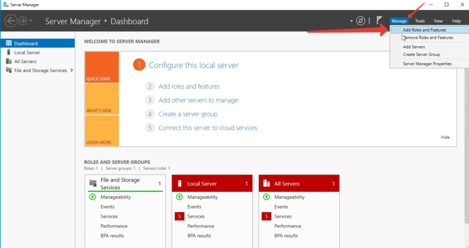Click Connect this server to cloud services
Image resolution: width=469 pixels, height=248 pixels.
click(207, 127)
